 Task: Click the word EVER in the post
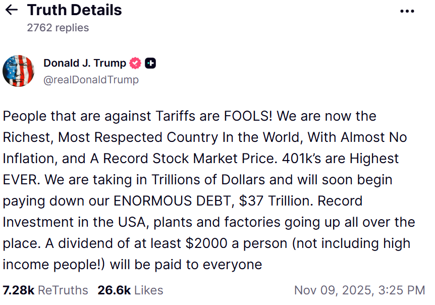coord(20,179)
